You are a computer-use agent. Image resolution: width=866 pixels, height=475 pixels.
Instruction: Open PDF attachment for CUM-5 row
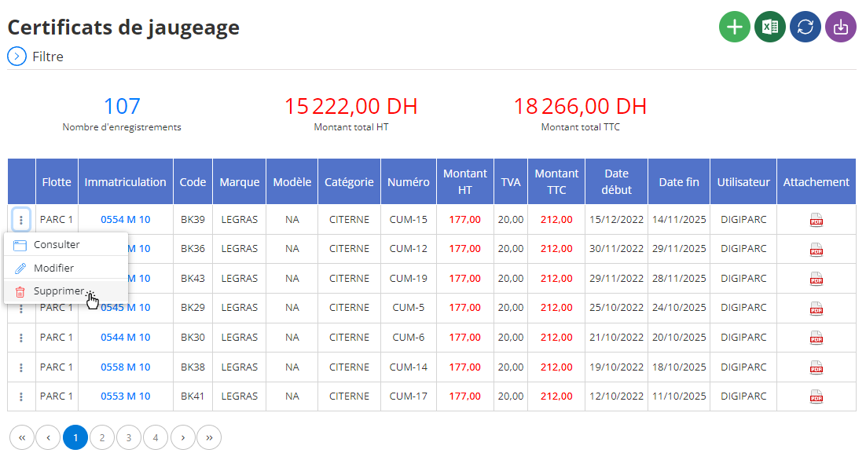click(x=816, y=309)
